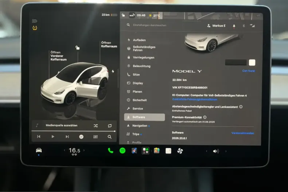Screen dimensions: 288x192
Task: Open the car controls icon
Action: click(x=39, y=150)
